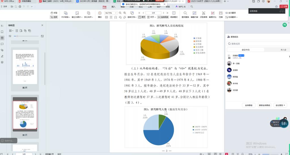This screenshot has height=155, width=290.
Task: Click the 播放 slideshow play icon
Action: pos(100,13)
